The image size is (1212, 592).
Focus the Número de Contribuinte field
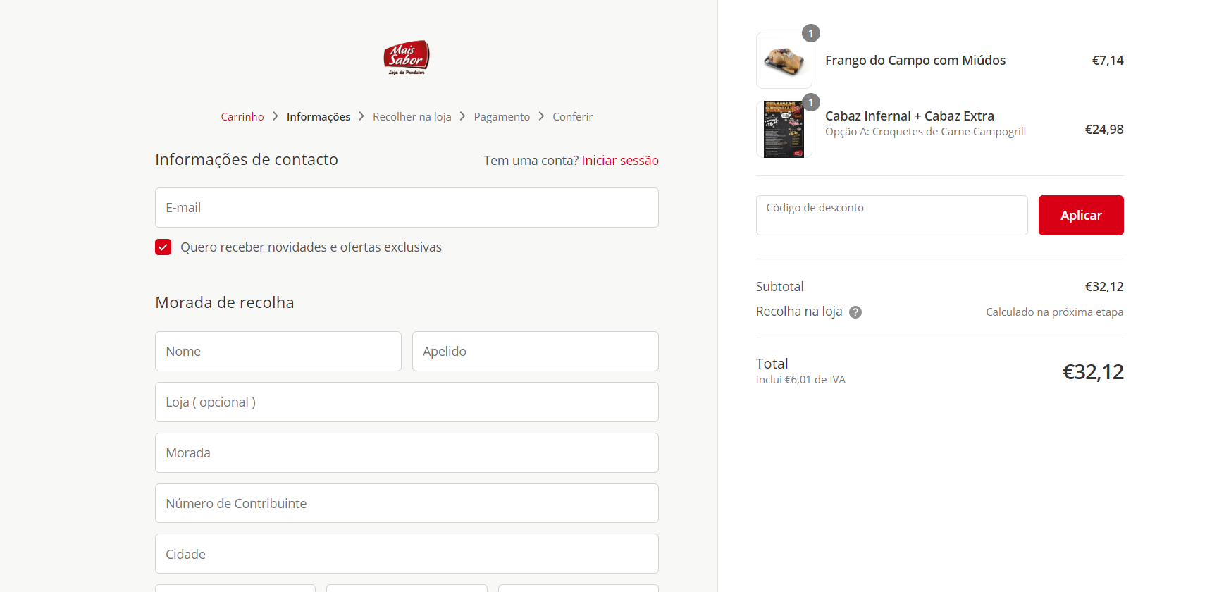407,503
